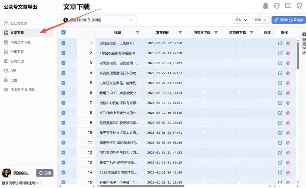Uncheck row 8 selection checkbox
The image size is (306, 188).
click(x=64, y=113)
